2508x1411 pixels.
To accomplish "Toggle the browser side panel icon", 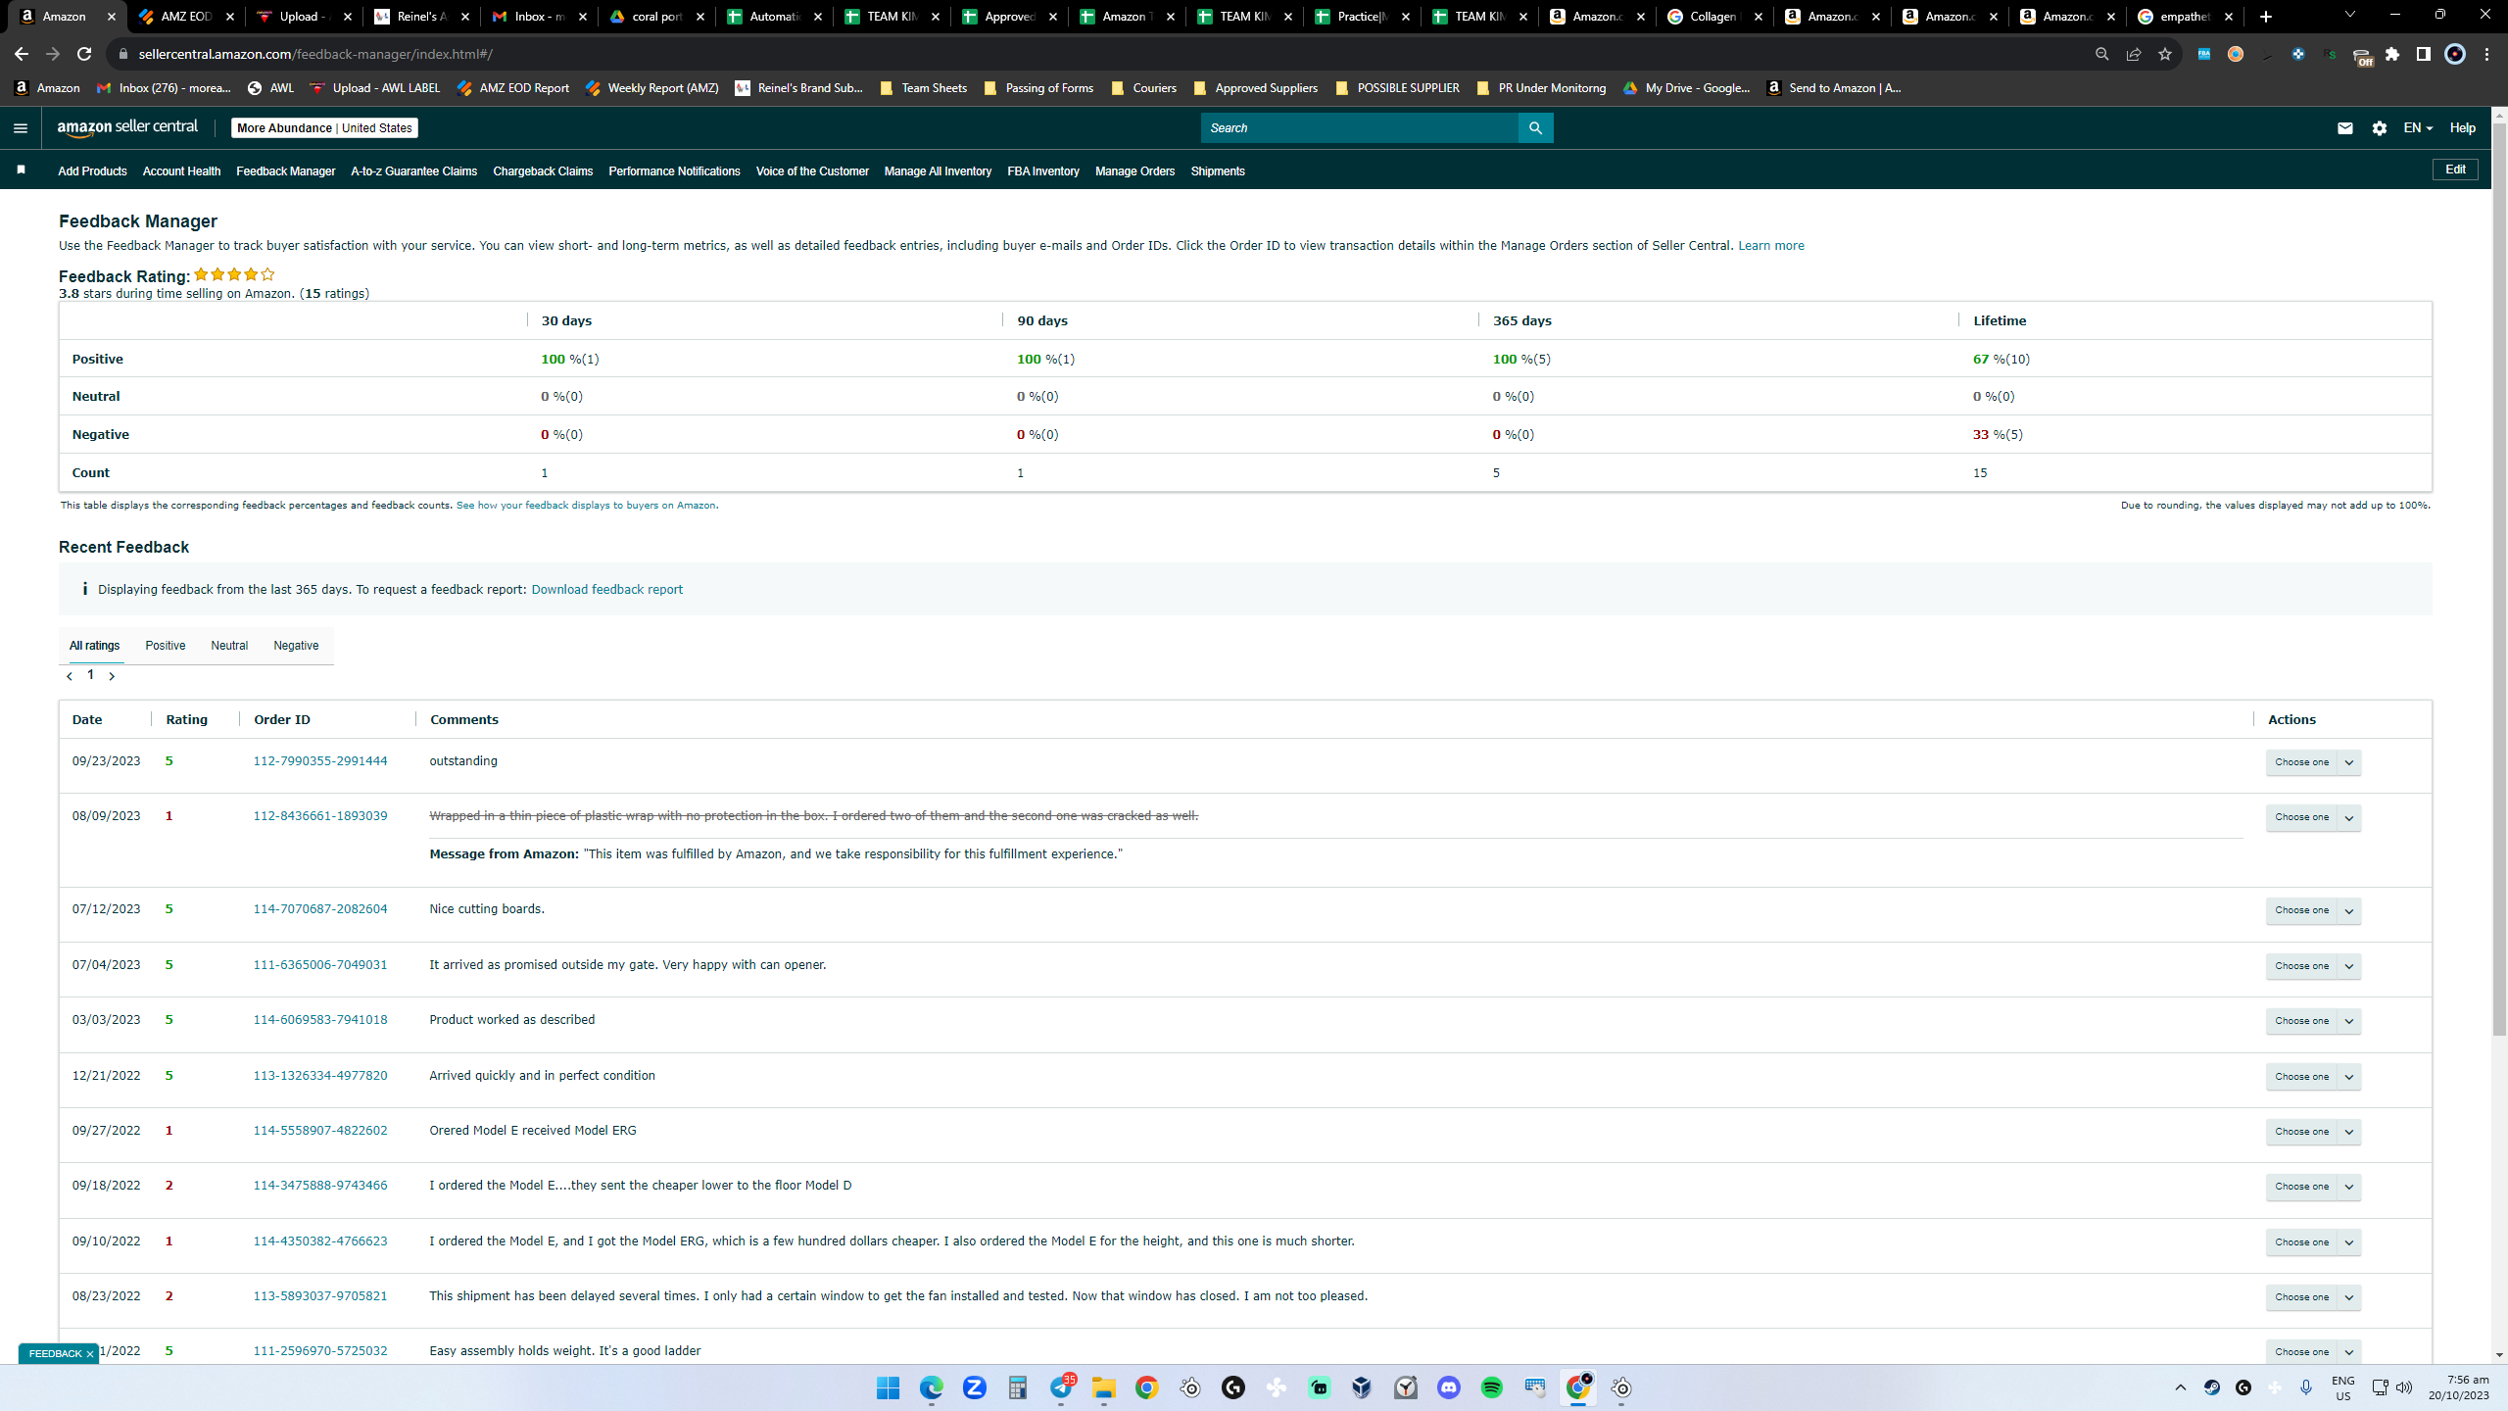I will pyautogui.click(x=2424, y=54).
